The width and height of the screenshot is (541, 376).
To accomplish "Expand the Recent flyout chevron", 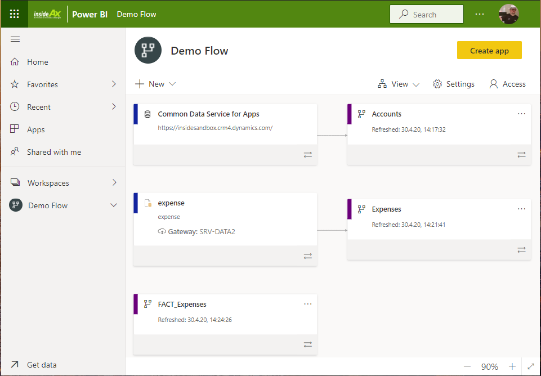I will 114,106.
